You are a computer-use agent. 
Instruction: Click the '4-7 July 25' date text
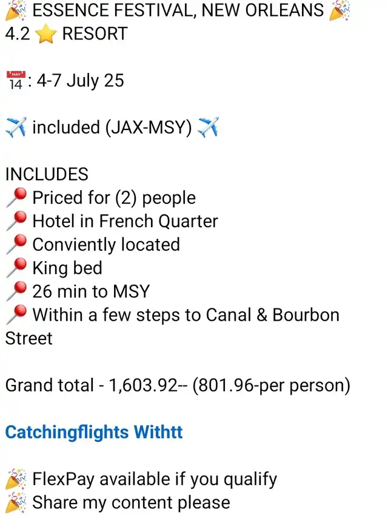pyautogui.click(x=80, y=81)
